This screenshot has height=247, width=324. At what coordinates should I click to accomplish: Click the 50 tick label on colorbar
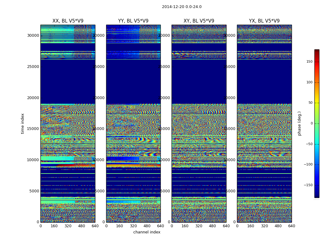(x=310, y=103)
